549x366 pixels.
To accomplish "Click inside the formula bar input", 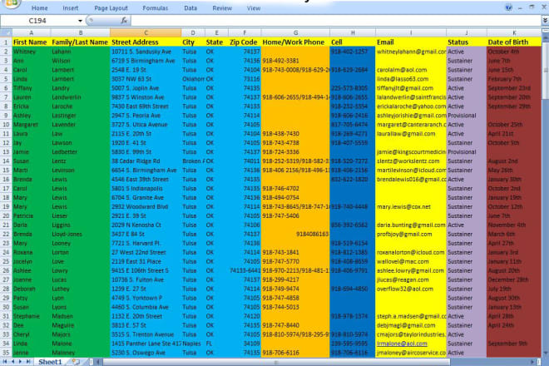I will point(336,21).
